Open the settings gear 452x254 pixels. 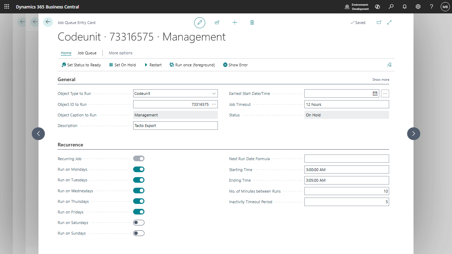418,7
